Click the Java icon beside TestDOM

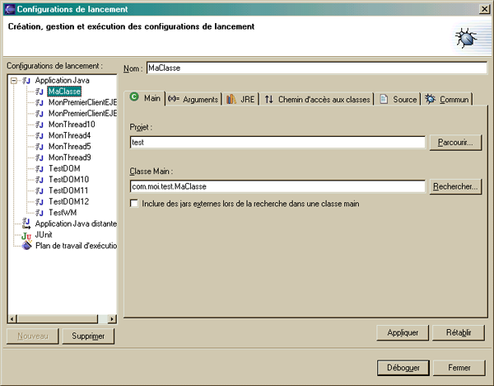tap(40, 168)
